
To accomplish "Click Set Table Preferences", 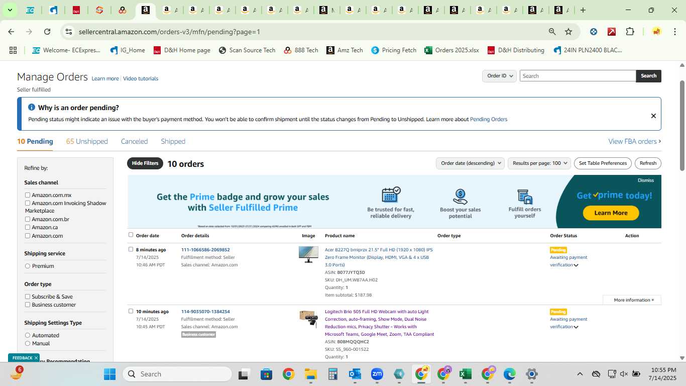I will click(603, 163).
